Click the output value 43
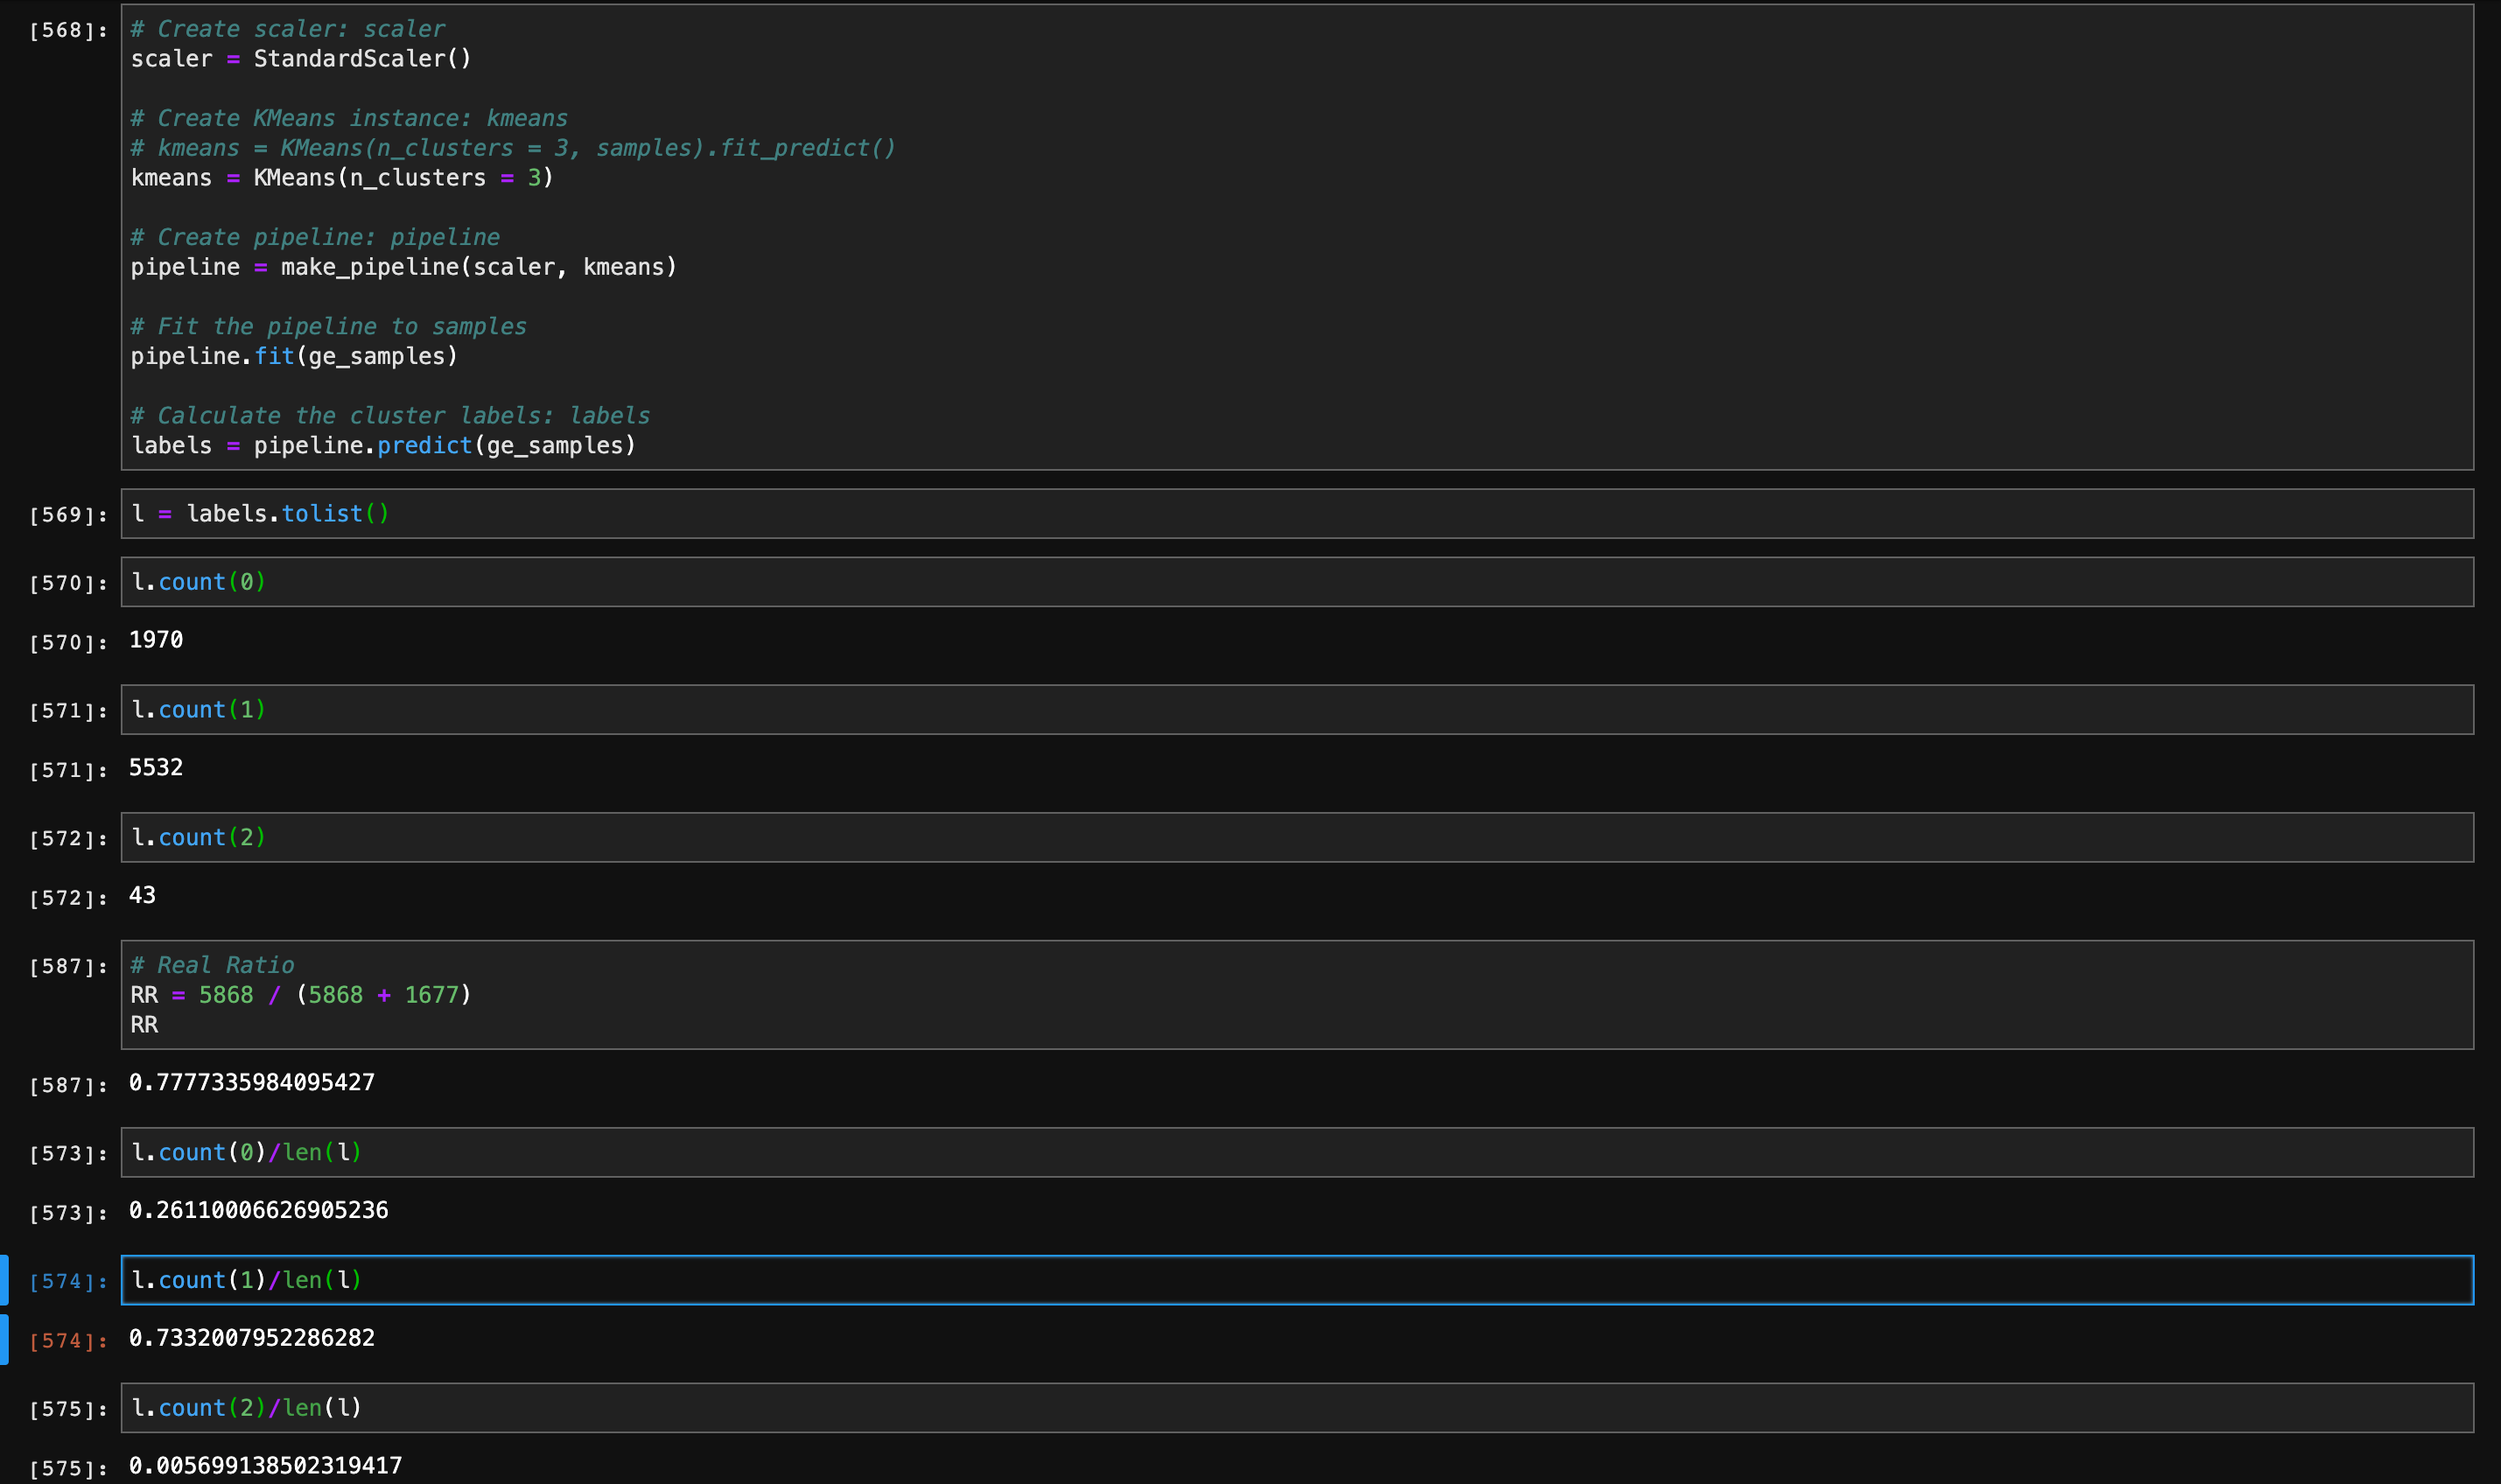2501x1484 pixels. click(x=142, y=896)
